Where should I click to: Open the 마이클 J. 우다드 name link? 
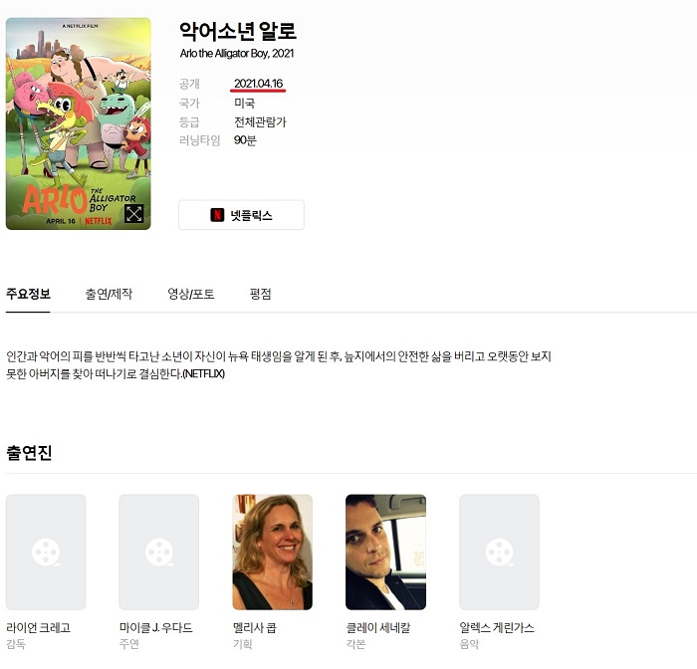[x=155, y=627]
